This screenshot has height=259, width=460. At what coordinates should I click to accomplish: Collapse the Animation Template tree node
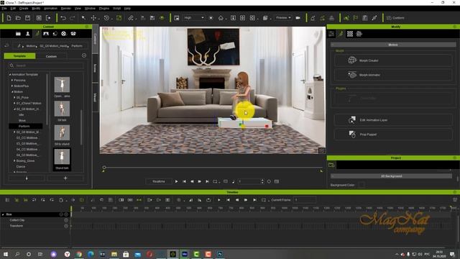(9, 75)
